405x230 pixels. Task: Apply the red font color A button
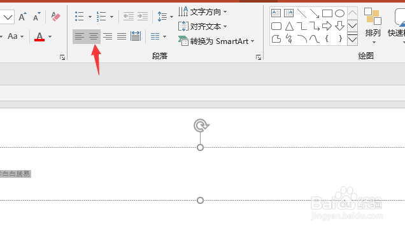click(39, 36)
